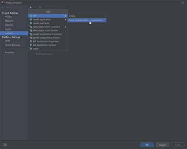Click the Web Application: Archive icon
Image resolution: width=187 pixels, height=149 pixels.
31,30
